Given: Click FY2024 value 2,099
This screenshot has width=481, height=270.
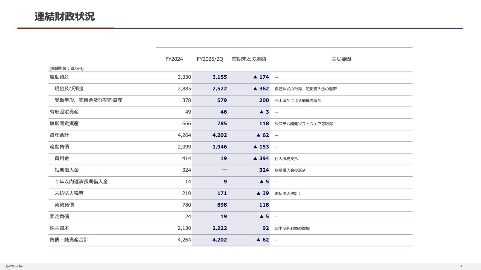Looking at the screenshot, I should (185, 147).
